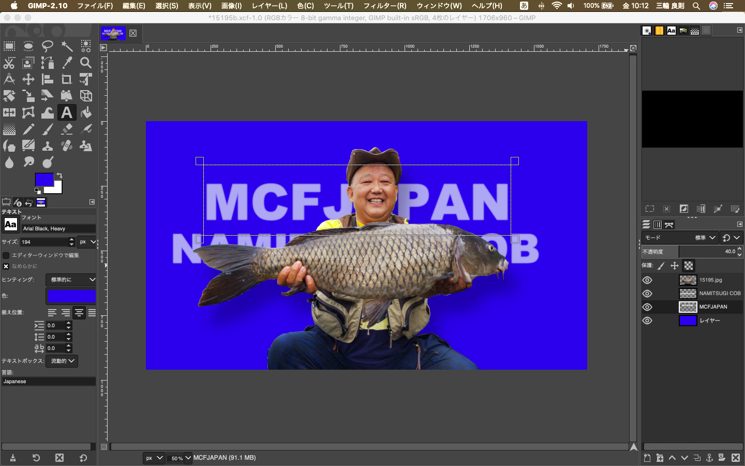Choose the Color Picker eyedropper tool
The height and width of the screenshot is (466, 745).
(67, 63)
